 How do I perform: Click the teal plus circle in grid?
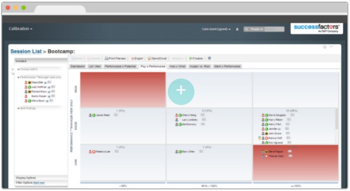coord(181,92)
